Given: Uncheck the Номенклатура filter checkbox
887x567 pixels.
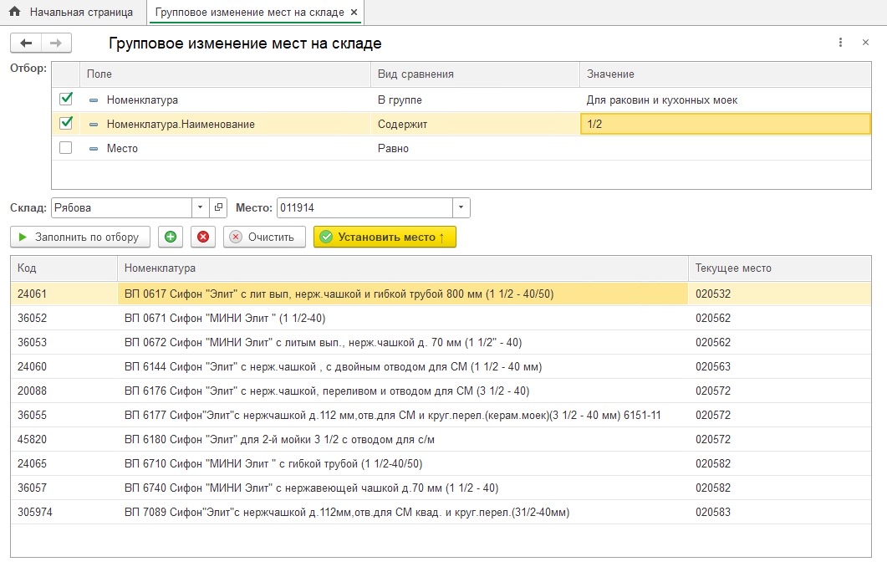Looking at the screenshot, I should click(66, 99).
